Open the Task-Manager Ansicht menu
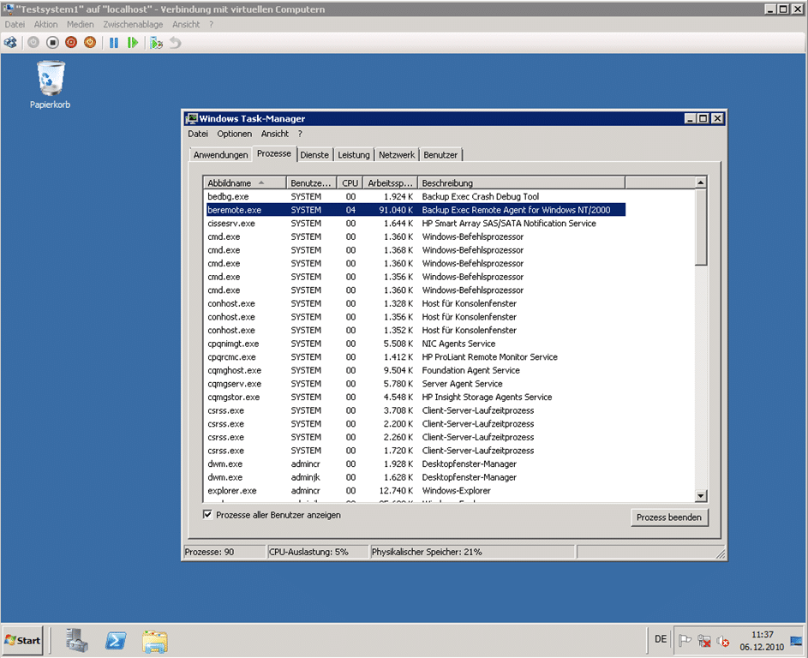 click(x=275, y=134)
